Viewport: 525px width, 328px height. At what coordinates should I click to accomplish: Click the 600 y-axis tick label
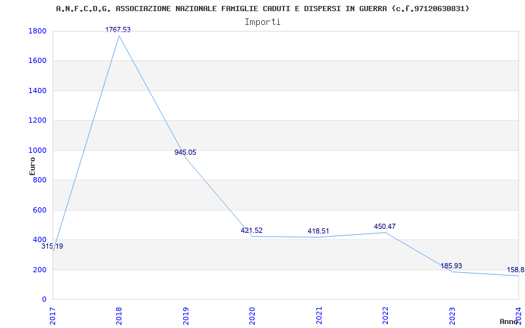point(39,210)
